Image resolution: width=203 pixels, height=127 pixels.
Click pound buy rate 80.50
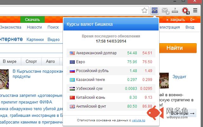[x=132, y=106]
